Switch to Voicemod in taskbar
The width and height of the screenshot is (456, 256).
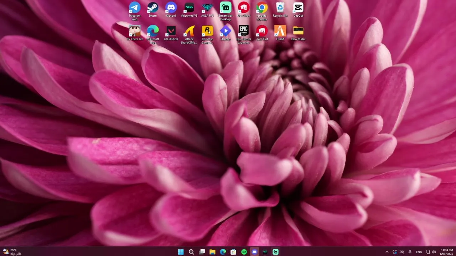(x=265, y=252)
